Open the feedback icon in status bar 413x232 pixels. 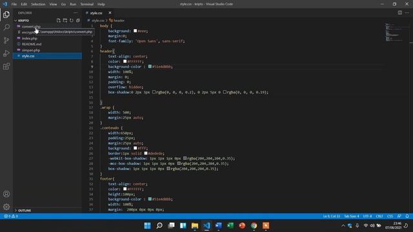pyautogui.click(x=399, y=216)
